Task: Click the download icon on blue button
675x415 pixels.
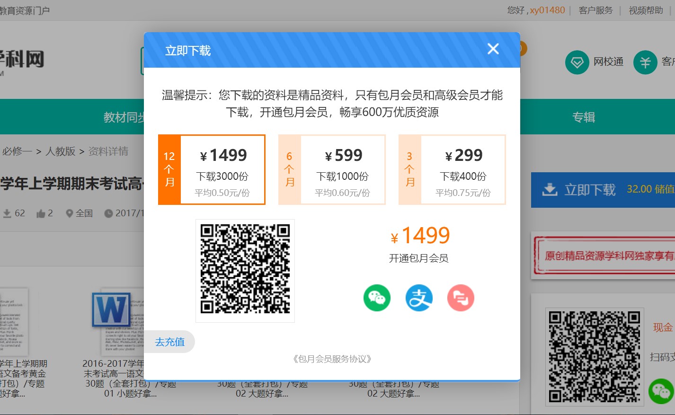Action: tap(550, 190)
